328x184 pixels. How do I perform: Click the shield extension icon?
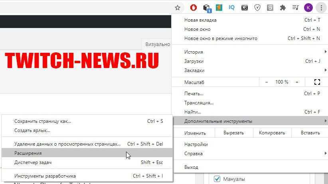pos(257,8)
